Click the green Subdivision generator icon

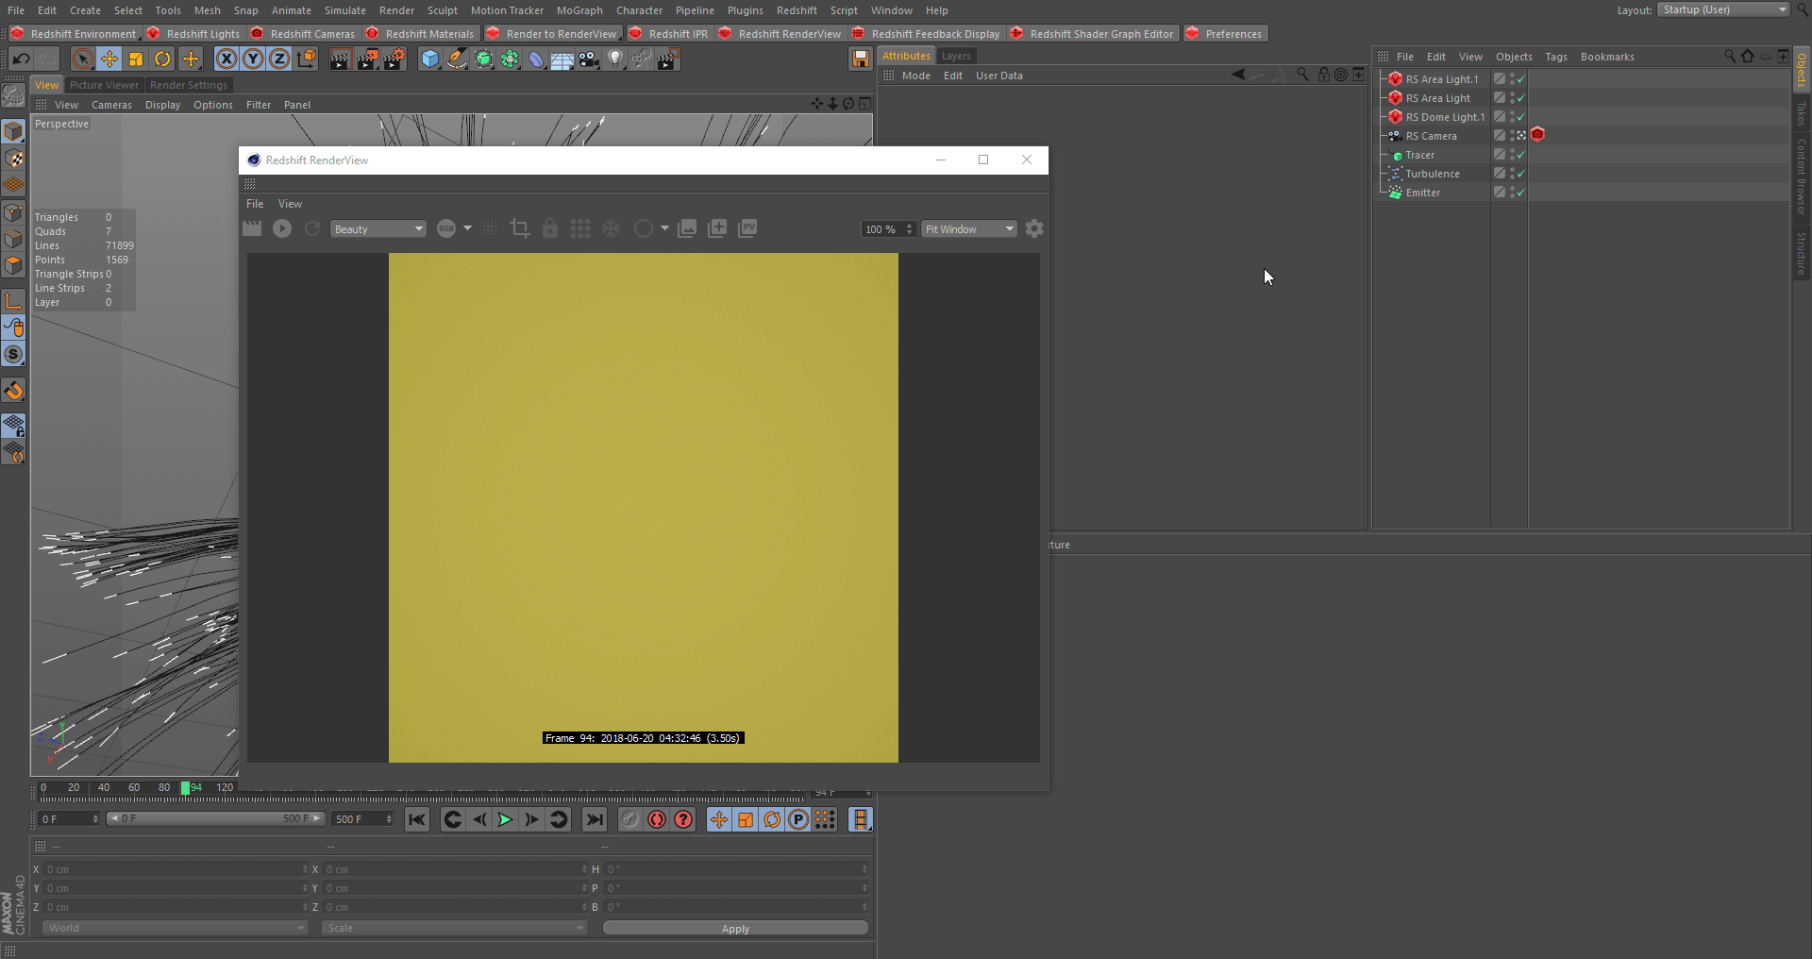coord(483,59)
